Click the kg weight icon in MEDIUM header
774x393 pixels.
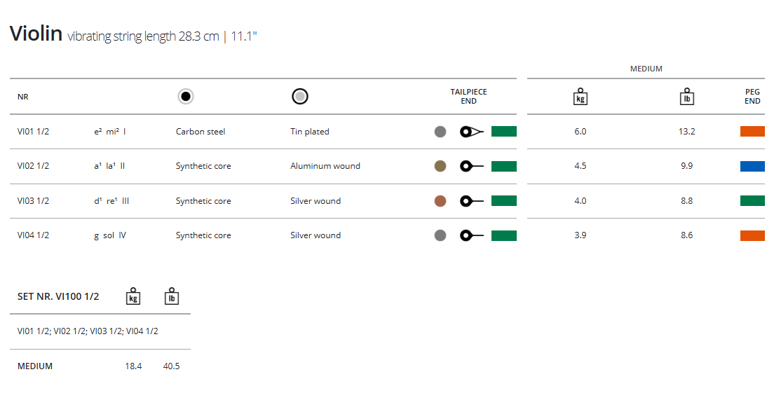[580, 97]
